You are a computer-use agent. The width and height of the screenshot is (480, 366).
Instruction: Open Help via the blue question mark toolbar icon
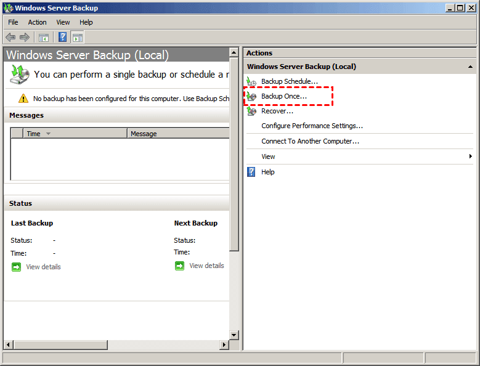coord(62,38)
